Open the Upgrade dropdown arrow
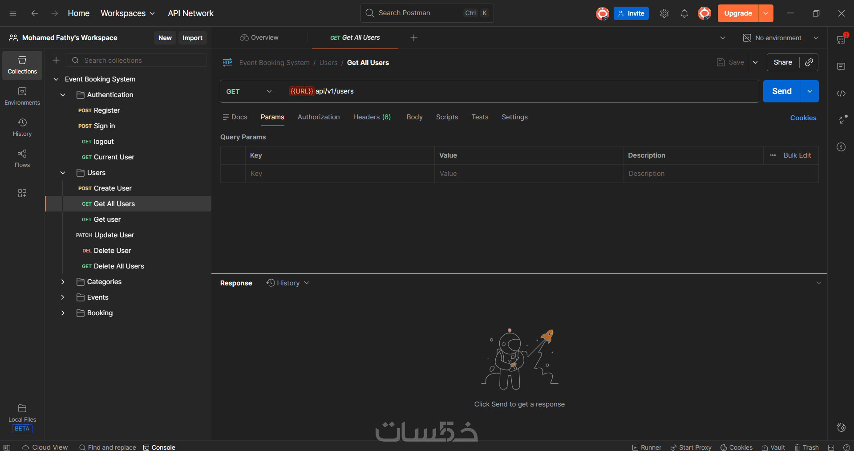 pos(766,13)
